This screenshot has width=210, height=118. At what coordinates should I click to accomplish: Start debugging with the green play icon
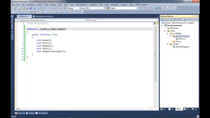[x=65, y=8]
